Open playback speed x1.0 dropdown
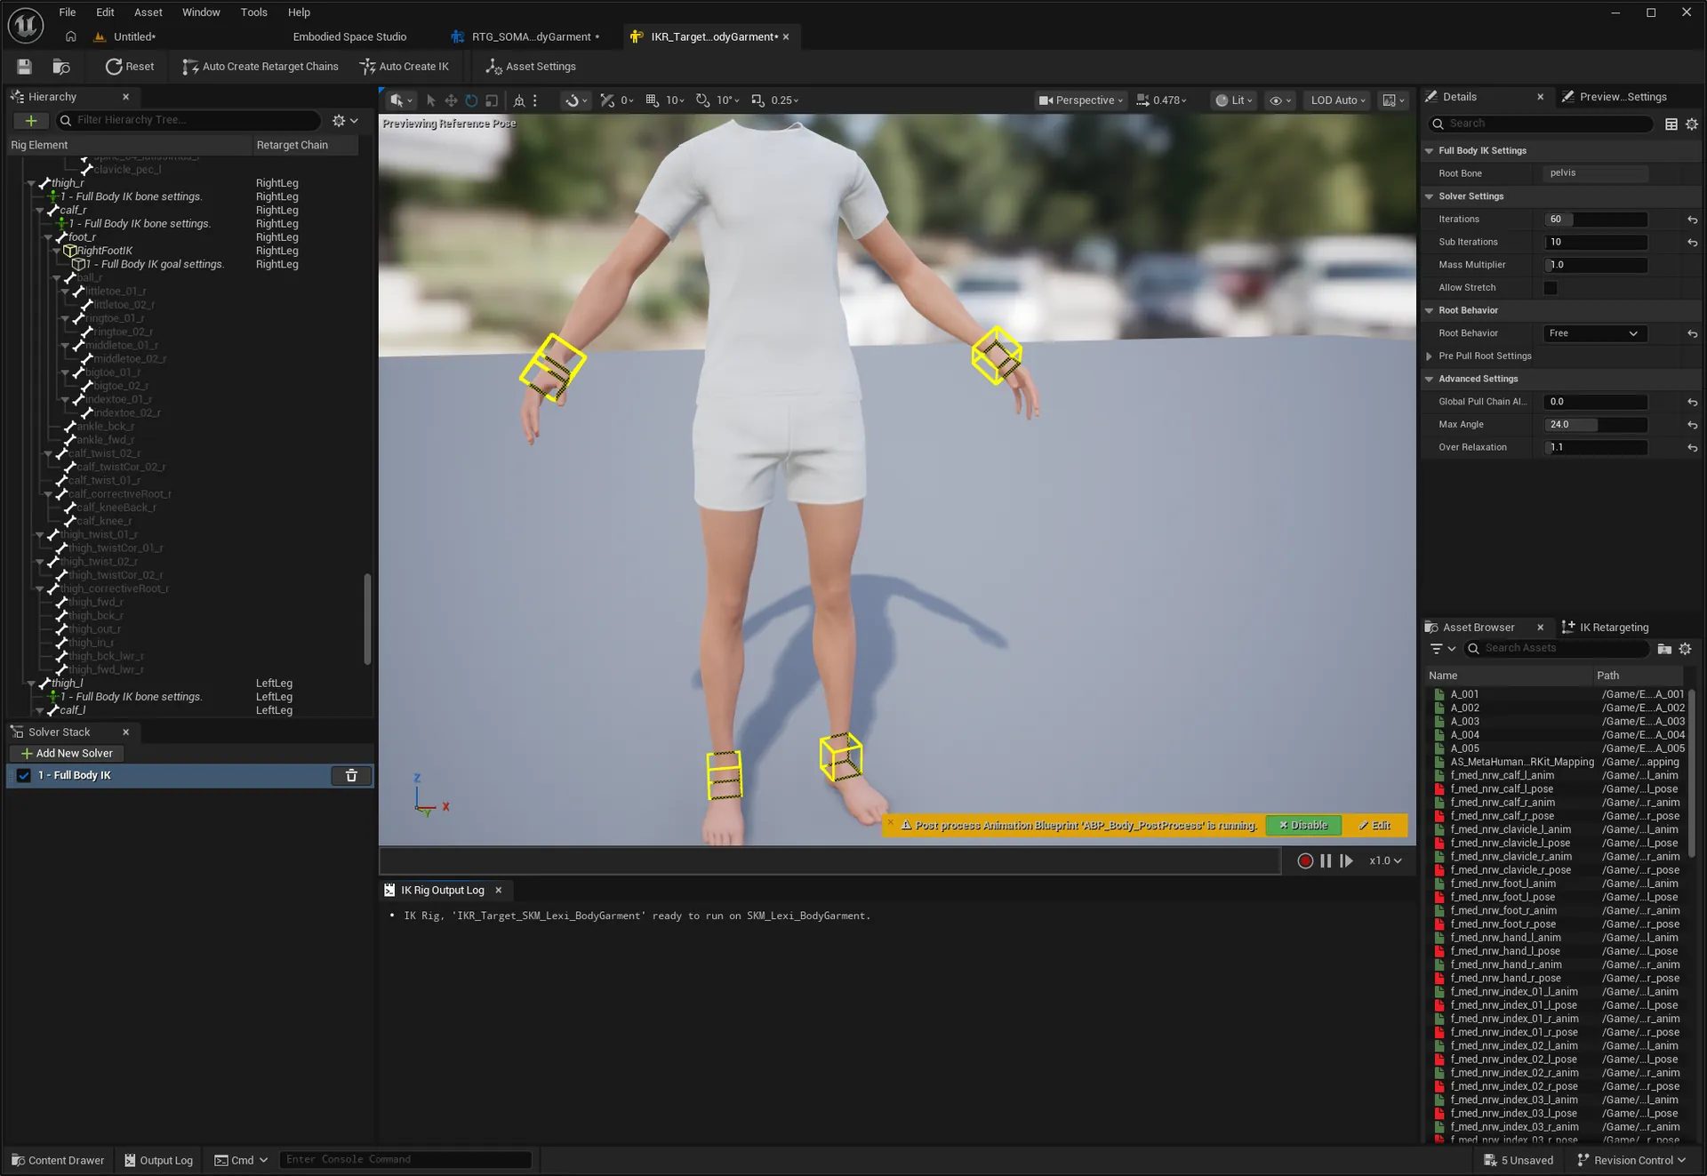Image resolution: width=1707 pixels, height=1176 pixels. (1385, 861)
